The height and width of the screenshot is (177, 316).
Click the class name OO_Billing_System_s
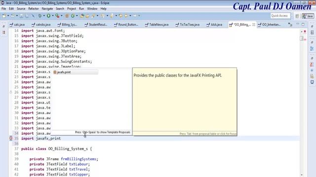pyautogui.click(x=68, y=148)
